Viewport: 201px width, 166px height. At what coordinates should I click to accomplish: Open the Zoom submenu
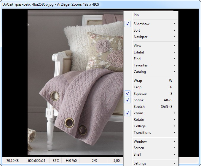pos(151,113)
